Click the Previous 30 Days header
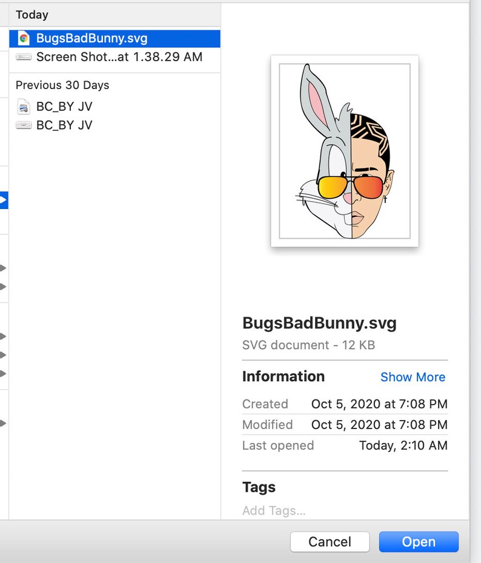The image size is (481, 563). click(x=62, y=85)
